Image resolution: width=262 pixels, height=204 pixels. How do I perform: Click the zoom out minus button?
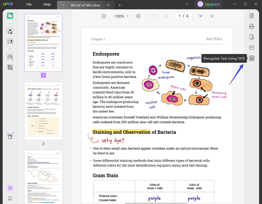pos(104,16)
